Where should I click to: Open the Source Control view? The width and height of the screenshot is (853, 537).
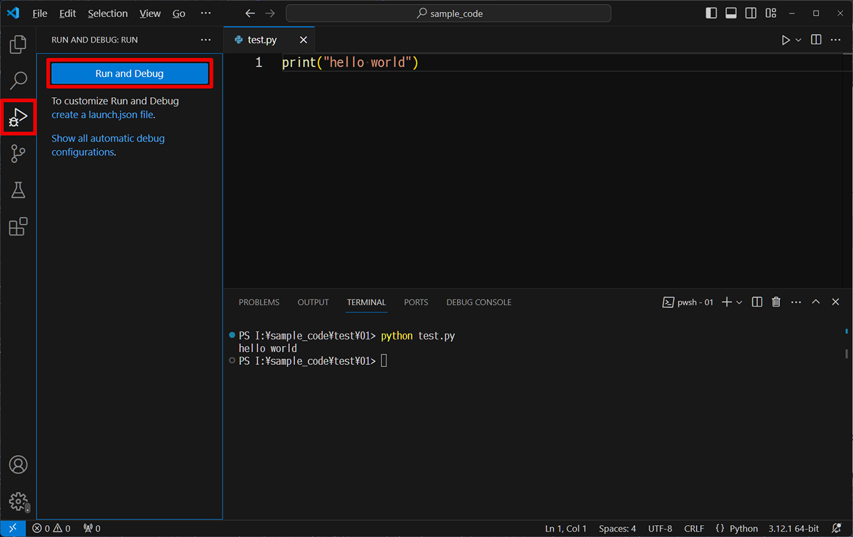pos(18,154)
